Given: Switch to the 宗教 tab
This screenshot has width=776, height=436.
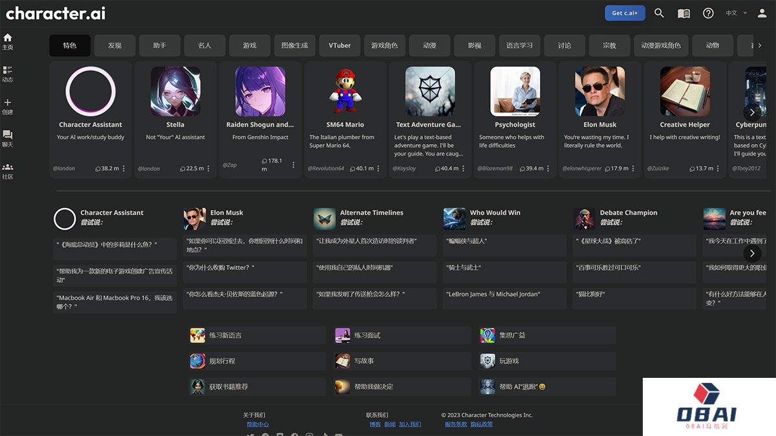Looking at the screenshot, I should pos(609,45).
